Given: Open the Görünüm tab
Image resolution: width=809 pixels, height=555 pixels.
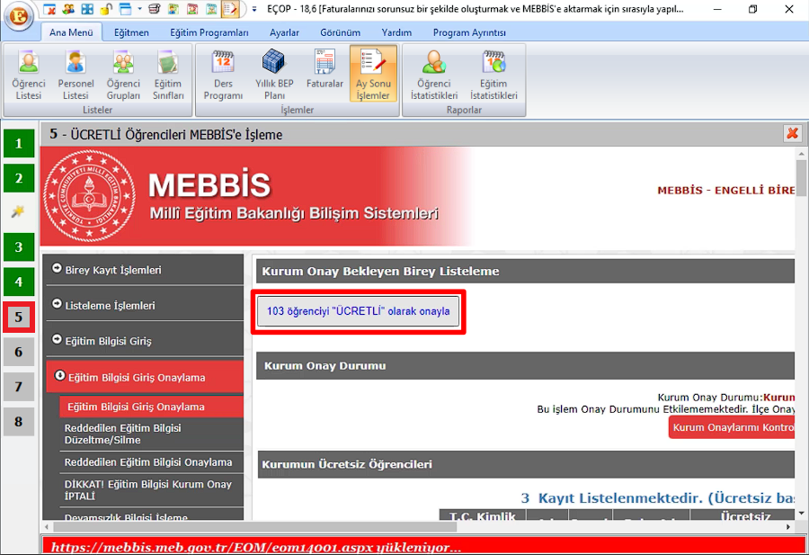Looking at the screenshot, I should pos(340,32).
